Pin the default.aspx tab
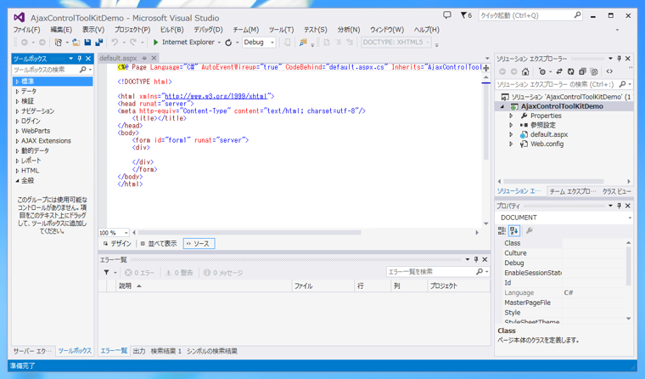This screenshot has width=645, height=379. pos(144,58)
